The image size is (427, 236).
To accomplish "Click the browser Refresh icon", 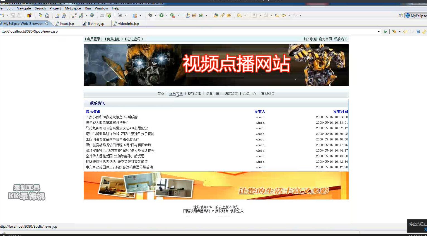I will pos(424,32).
